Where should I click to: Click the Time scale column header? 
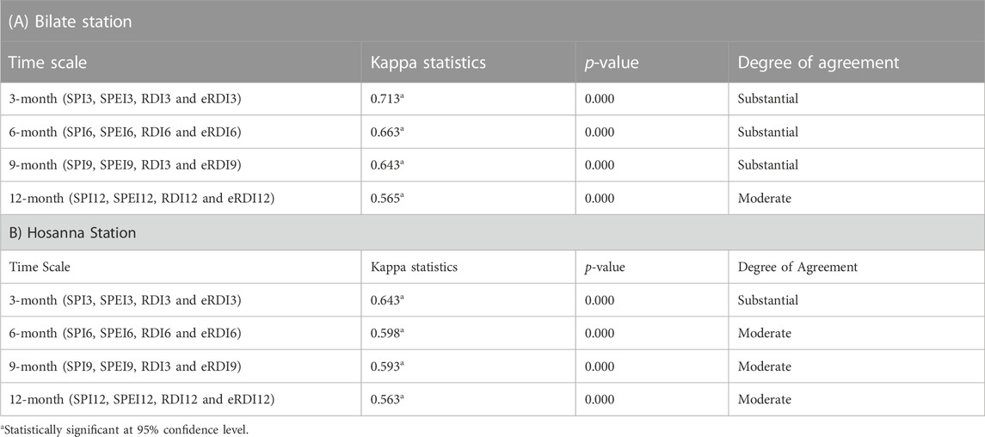pos(47,63)
